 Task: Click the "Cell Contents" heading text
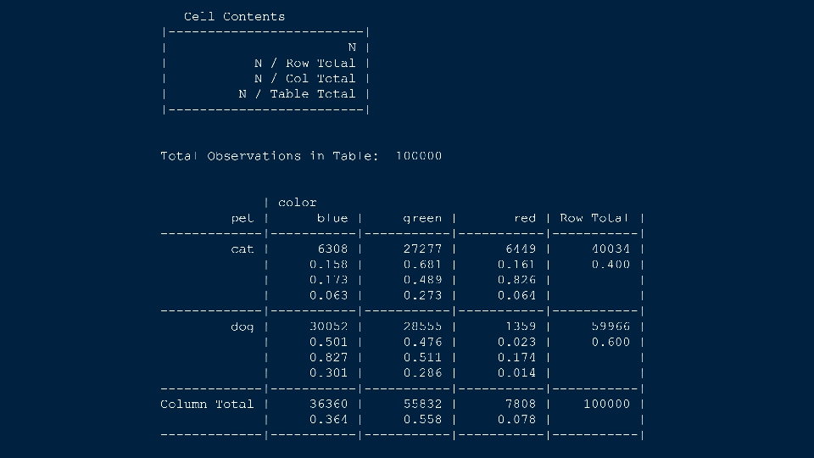(234, 17)
